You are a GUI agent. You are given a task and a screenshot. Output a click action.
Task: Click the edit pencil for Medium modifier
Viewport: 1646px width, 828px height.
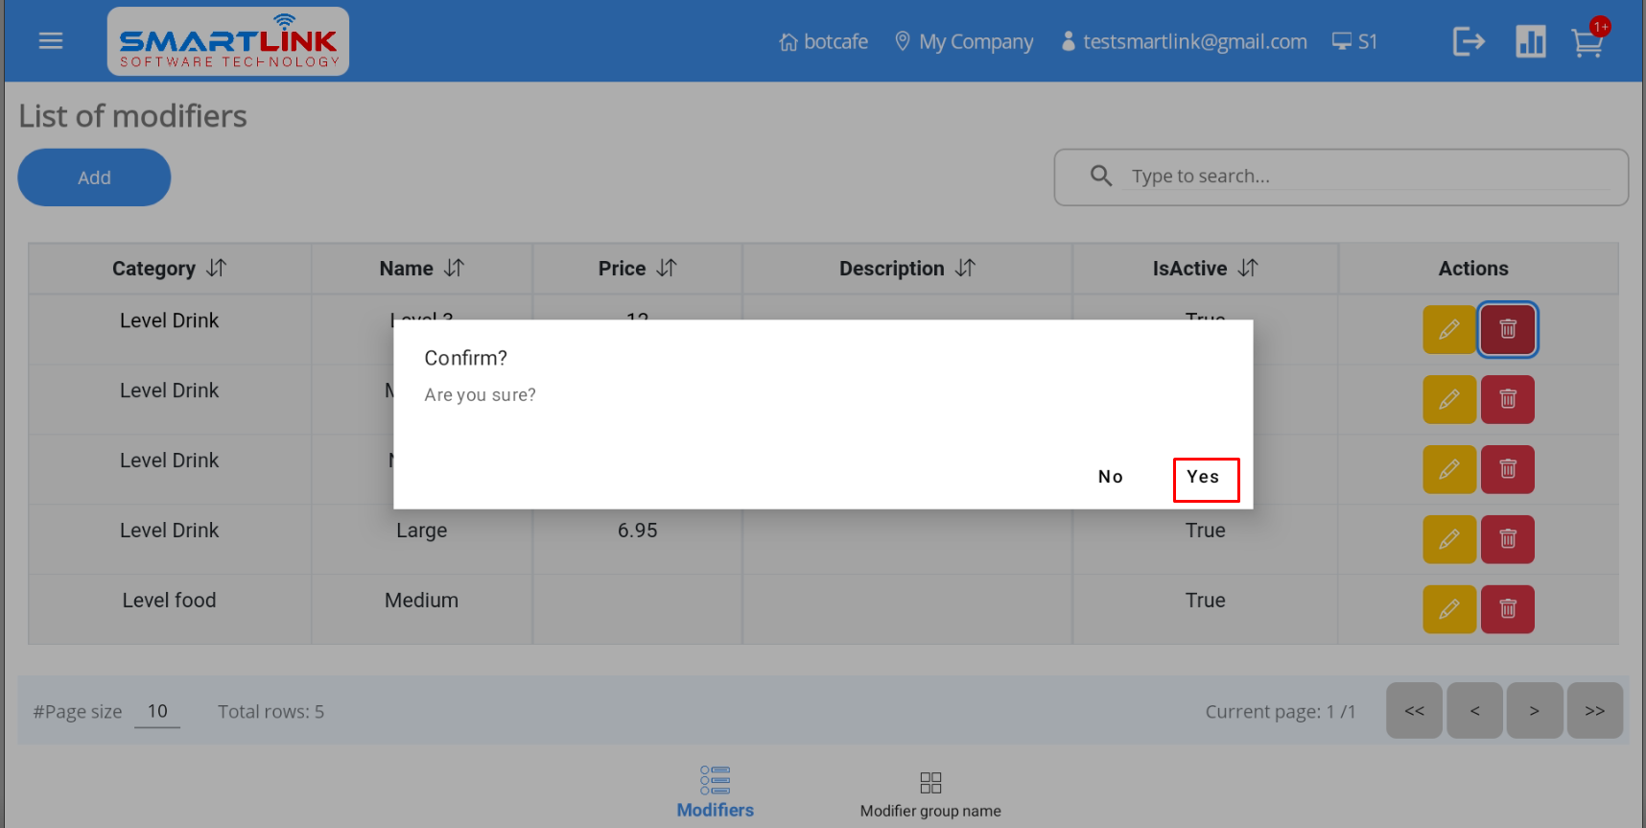pos(1448,609)
